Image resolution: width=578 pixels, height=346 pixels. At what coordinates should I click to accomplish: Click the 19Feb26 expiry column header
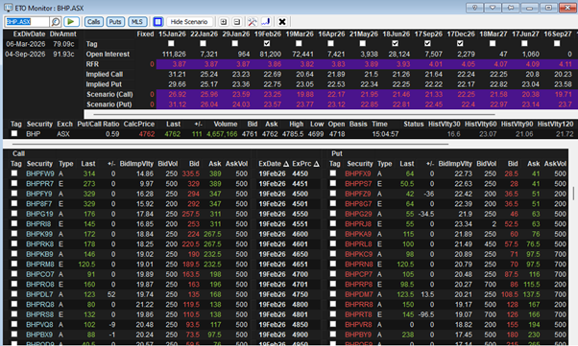(x=268, y=34)
